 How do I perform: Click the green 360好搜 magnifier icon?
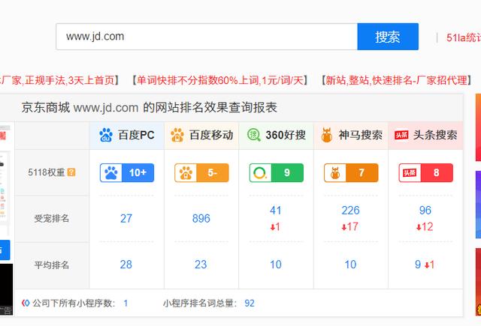pyautogui.click(x=254, y=135)
